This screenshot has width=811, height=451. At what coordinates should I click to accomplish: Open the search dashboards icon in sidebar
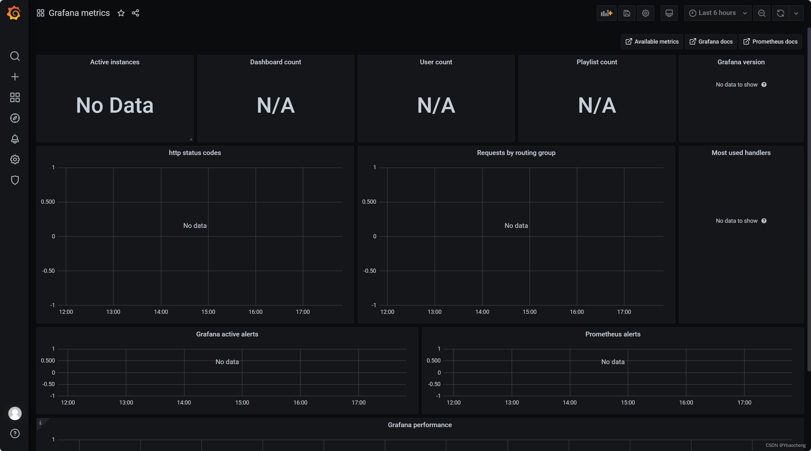15,56
